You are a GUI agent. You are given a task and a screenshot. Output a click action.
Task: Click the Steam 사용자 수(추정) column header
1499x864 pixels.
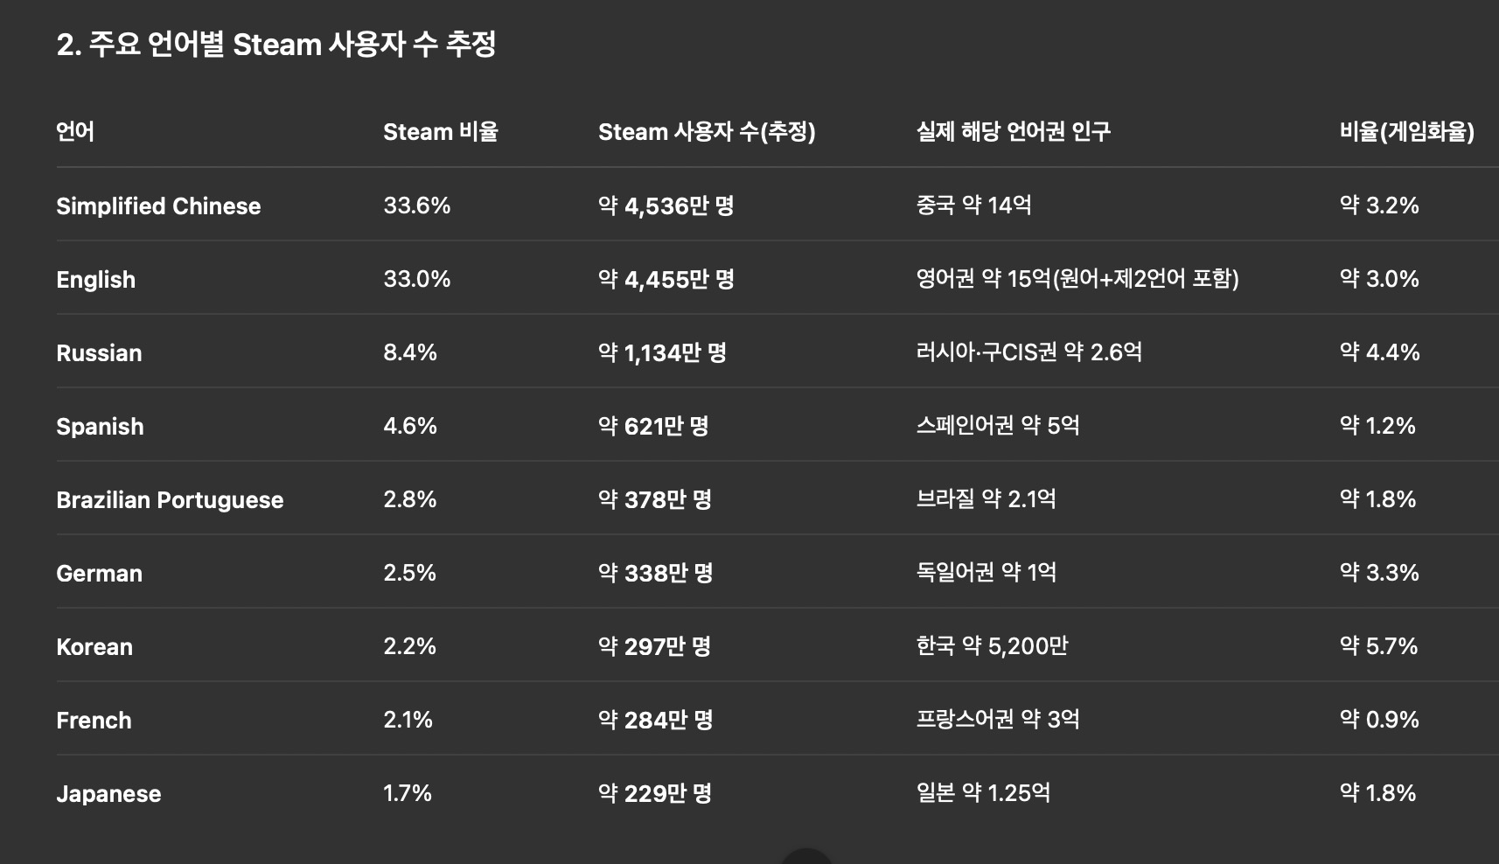706,132
